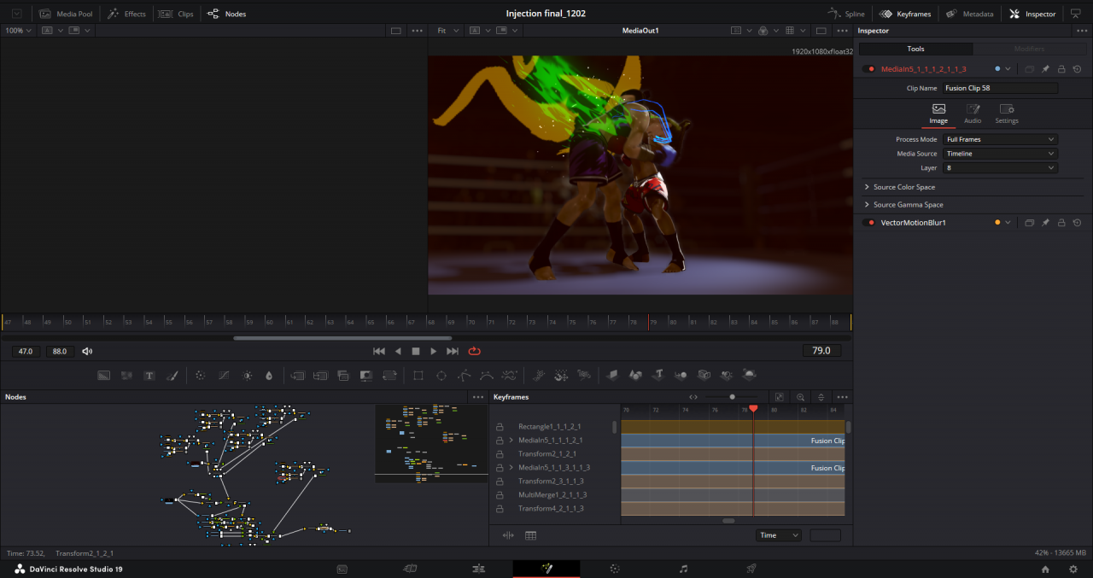This screenshot has width=1093, height=578.
Task: Open the Process Mode dropdown
Action: [x=1000, y=139]
